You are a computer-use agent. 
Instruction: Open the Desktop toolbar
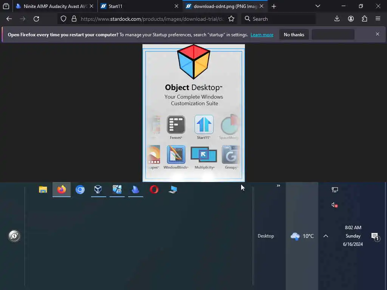pos(266,236)
